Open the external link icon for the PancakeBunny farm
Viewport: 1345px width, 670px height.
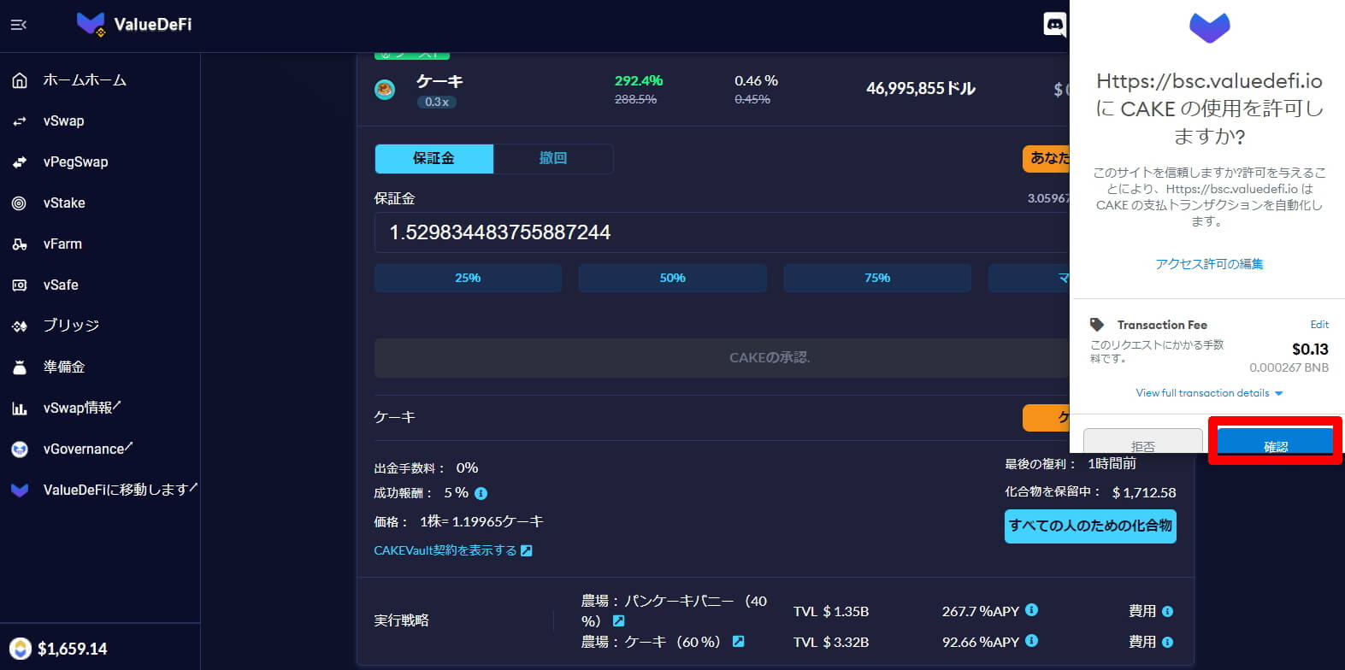(619, 620)
